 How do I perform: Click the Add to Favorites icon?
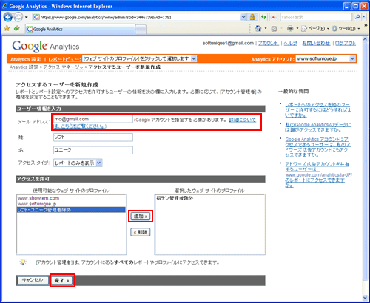pos(17,29)
